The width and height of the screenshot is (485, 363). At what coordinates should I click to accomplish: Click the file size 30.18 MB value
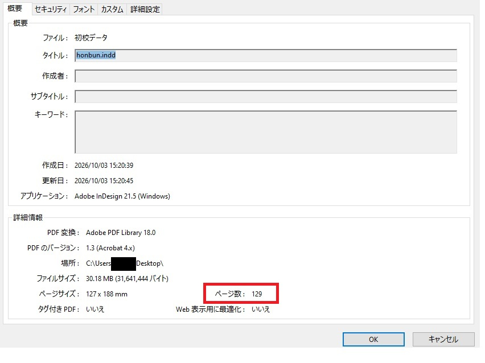(x=127, y=279)
